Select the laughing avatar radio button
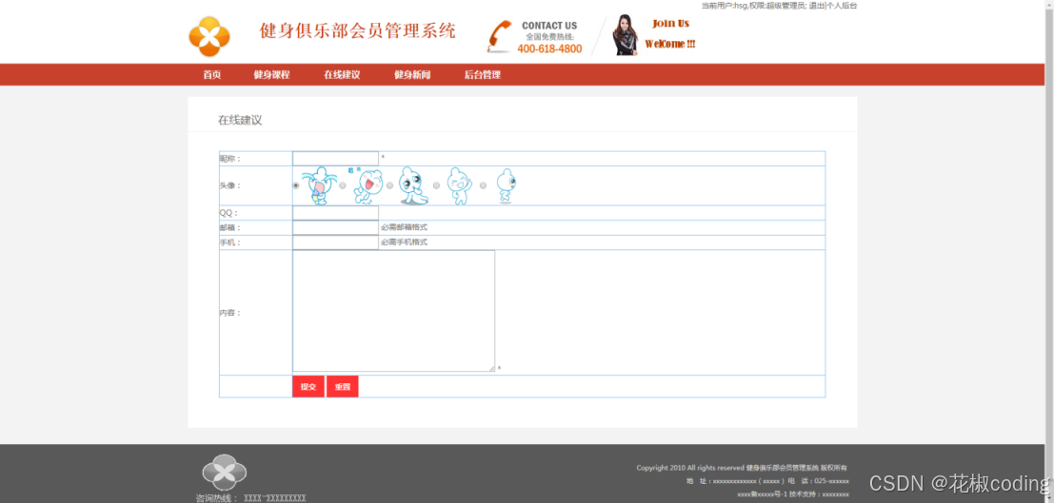Screen dimensions: 1054x503 pos(343,185)
